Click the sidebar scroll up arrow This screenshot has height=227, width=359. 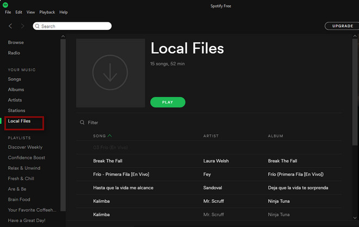[x=63, y=36]
